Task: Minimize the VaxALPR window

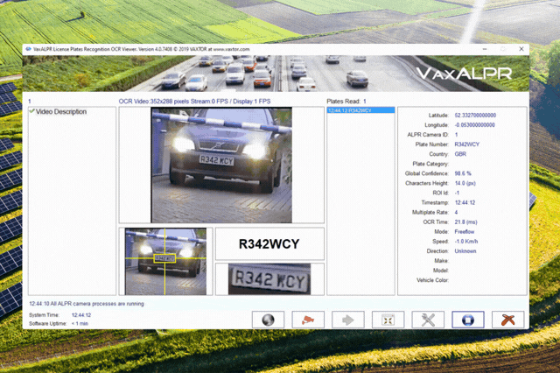Action: pos(485,49)
